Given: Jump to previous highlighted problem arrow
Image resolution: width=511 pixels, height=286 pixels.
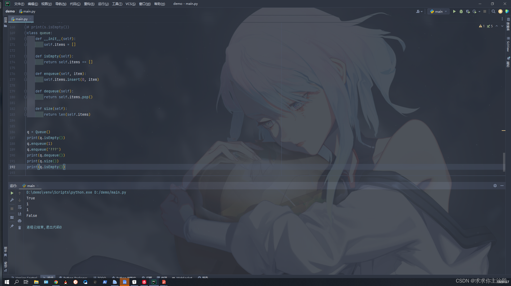Looking at the screenshot, I should point(497,26).
